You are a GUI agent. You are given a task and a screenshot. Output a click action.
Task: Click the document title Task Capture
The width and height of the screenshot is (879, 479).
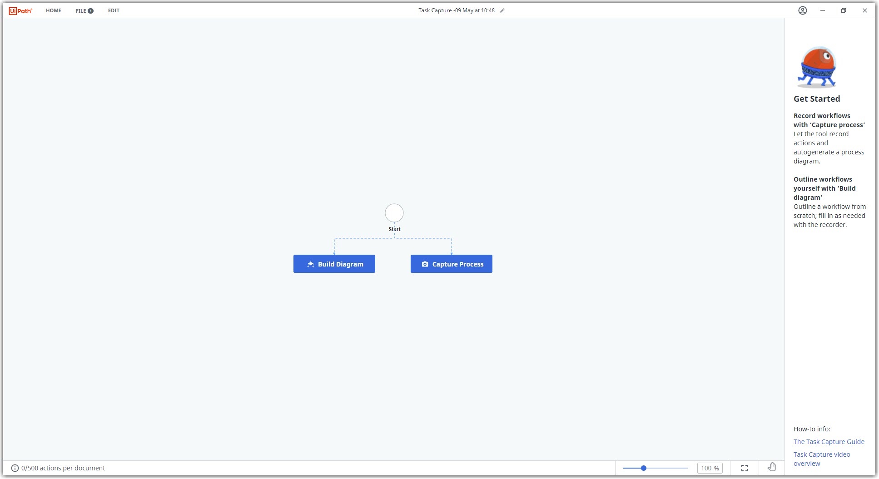456,10
